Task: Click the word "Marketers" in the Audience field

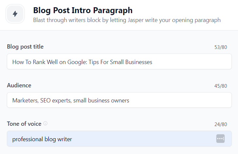Action: click(x=25, y=100)
